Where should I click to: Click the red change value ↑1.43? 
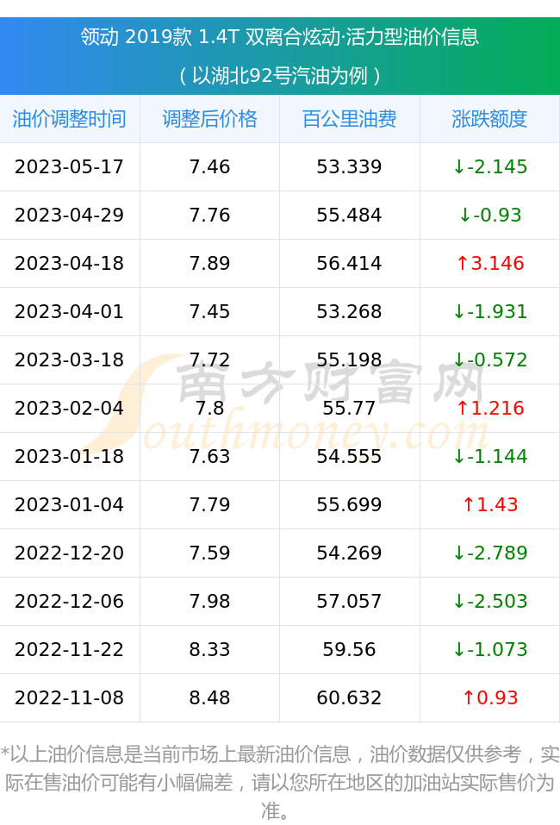tap(490, 504)
